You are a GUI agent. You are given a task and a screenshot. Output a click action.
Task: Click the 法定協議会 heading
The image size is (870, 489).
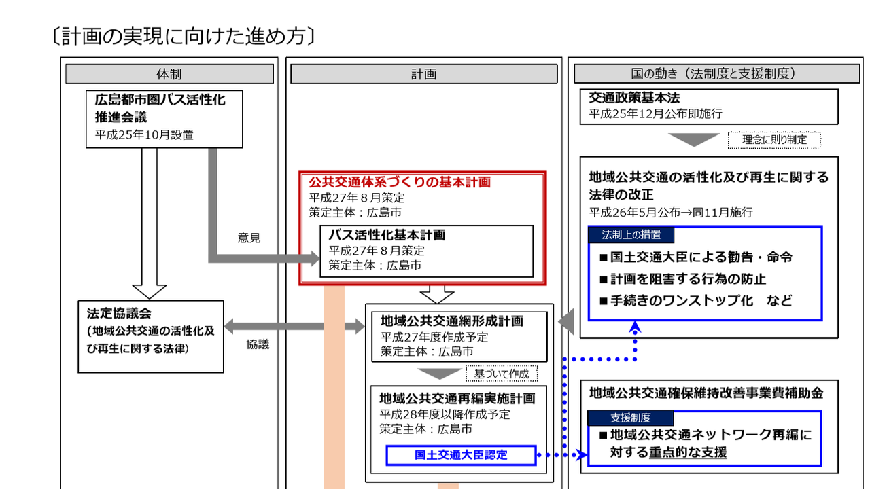tap(119, 313)
